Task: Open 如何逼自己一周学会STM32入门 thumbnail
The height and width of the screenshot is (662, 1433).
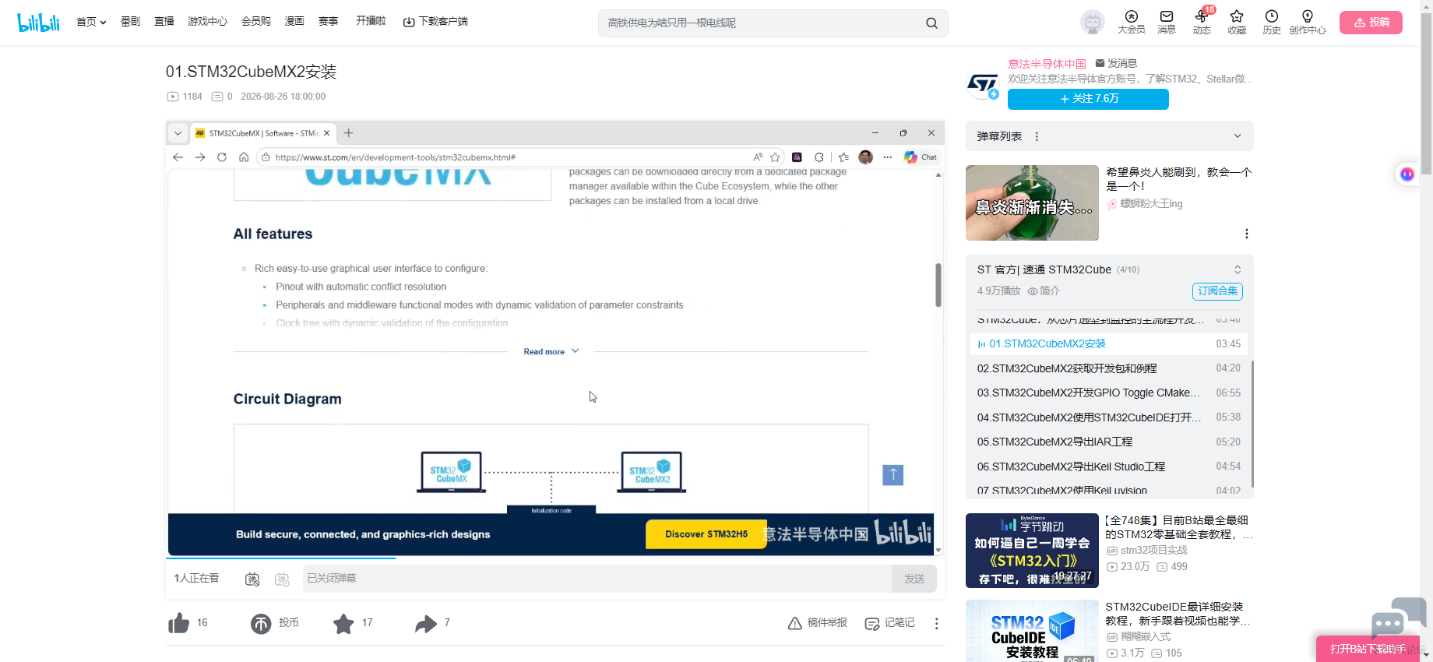Action: coord(1032,551)
